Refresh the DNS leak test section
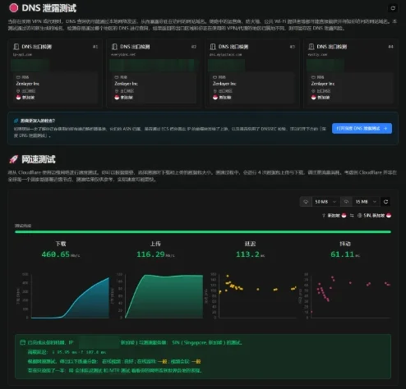The height and width of the screenshot is (389, 406). pos(393,8)
